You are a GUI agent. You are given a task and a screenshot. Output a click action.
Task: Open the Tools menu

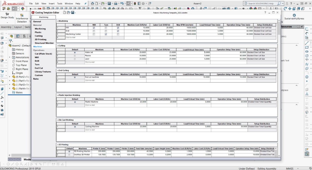point(59,3)
